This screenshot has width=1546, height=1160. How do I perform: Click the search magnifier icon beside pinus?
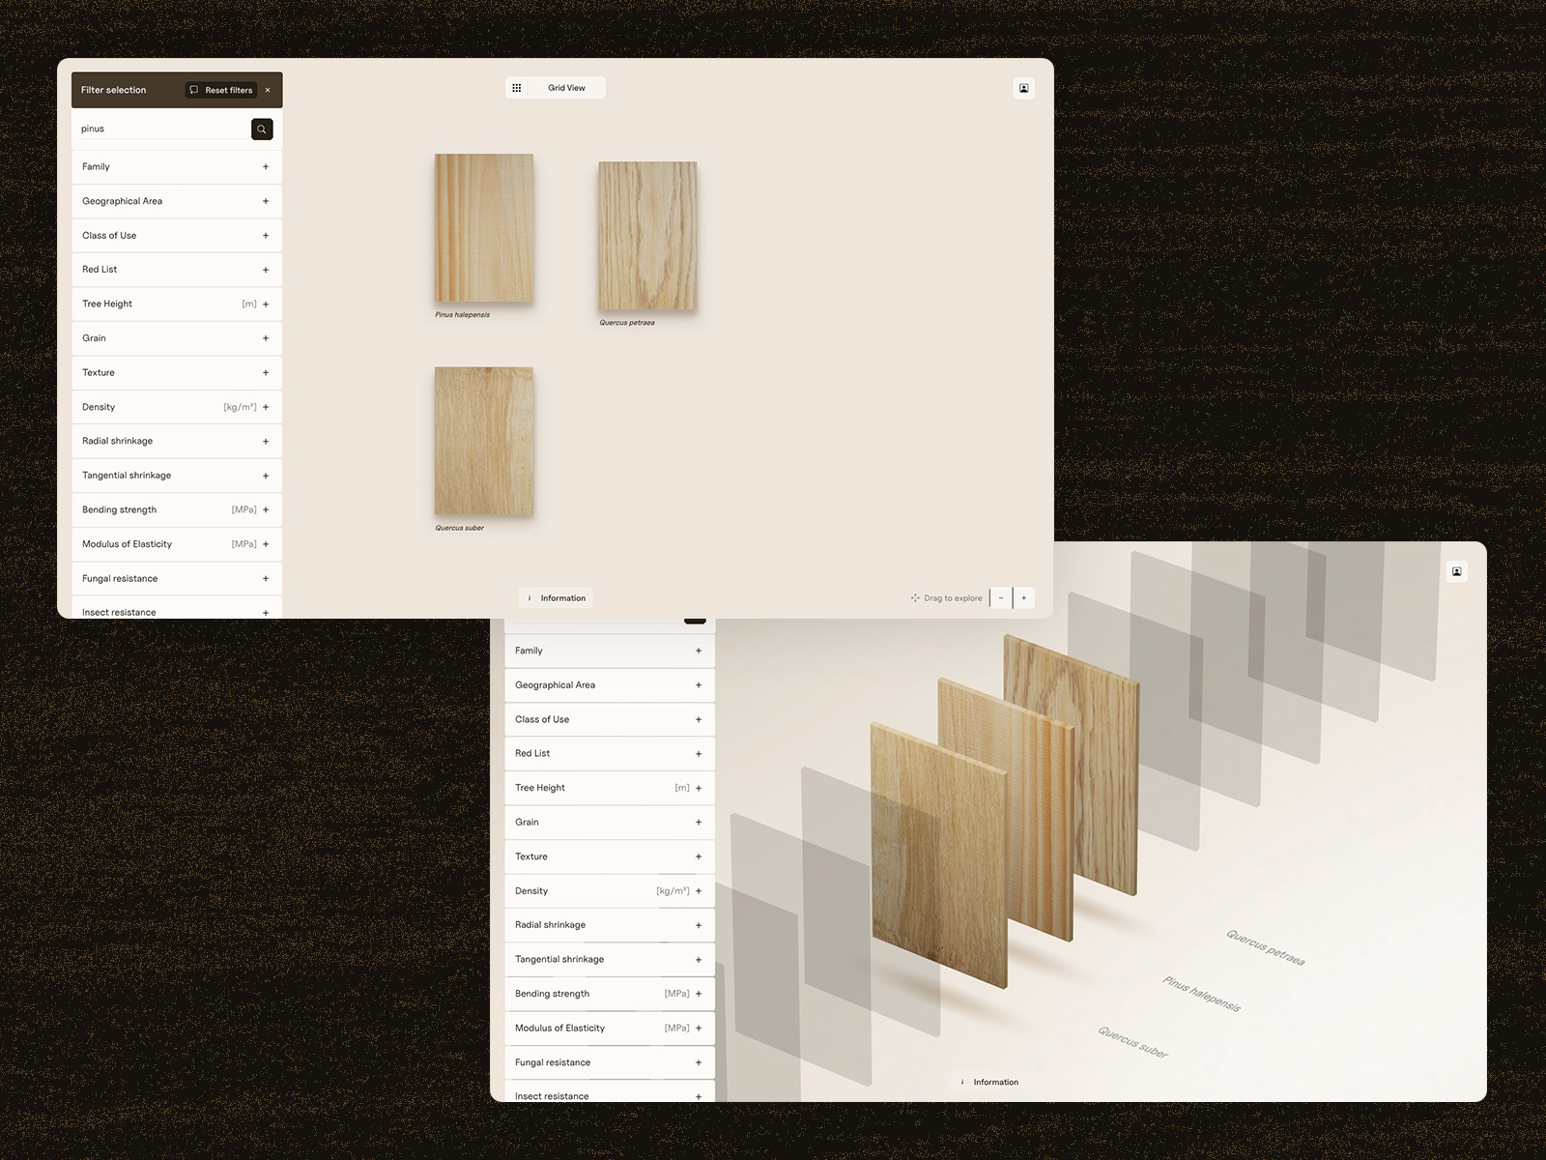tap(262, 130)
